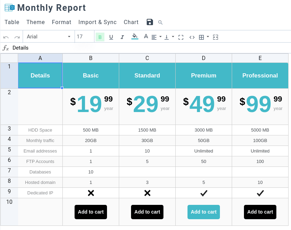This screenshot has width=291, height=230.
Task: Click the undo arrow icon
Action: [x=6, y=37]
